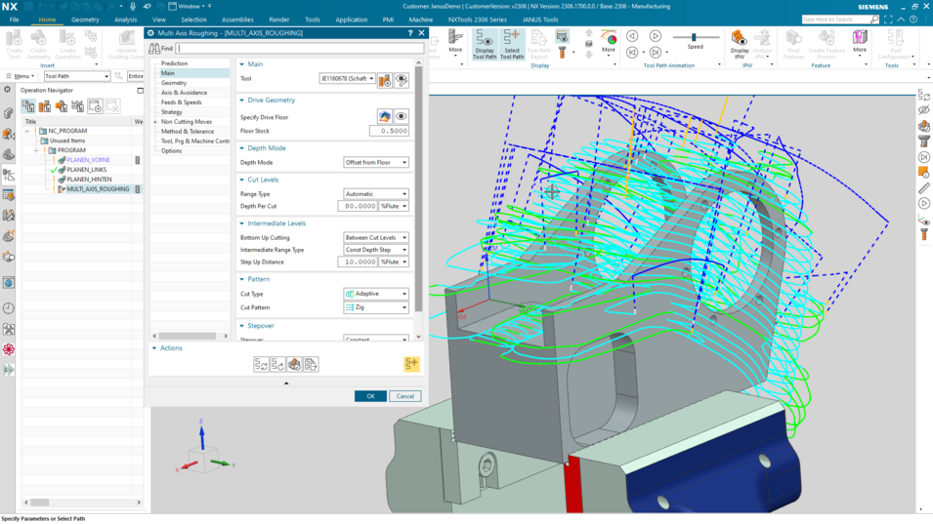Jump to next operation in animation
Image resolution: width=933 pixels, height=524 pixels.
tap(656, 53)
